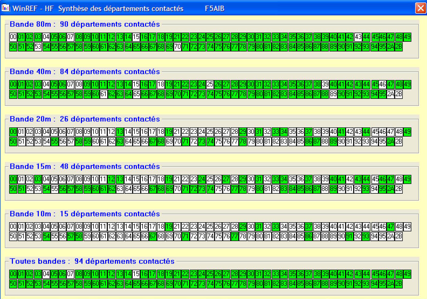The height and width of the screenshot is (299, 427).
Task: Select department 15 in Toutes bandes
Action: [x=136, y=274]
